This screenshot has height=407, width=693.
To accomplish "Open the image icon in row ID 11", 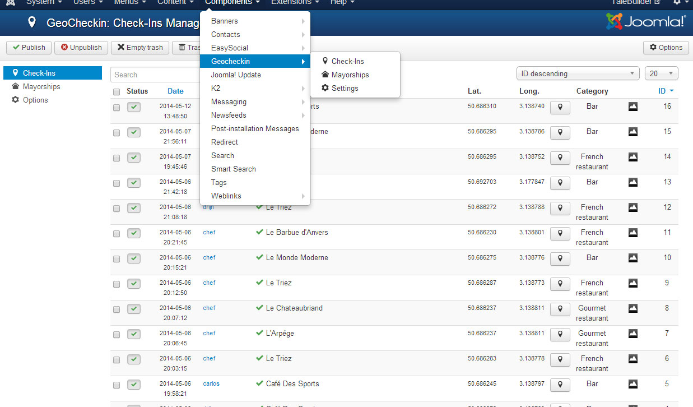I will click(633, 233).
